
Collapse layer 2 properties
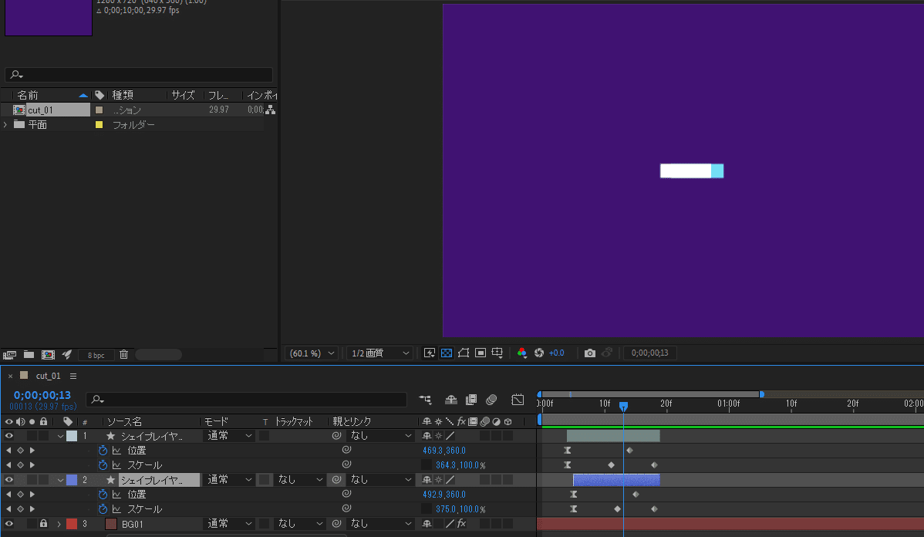coord(60,481)
